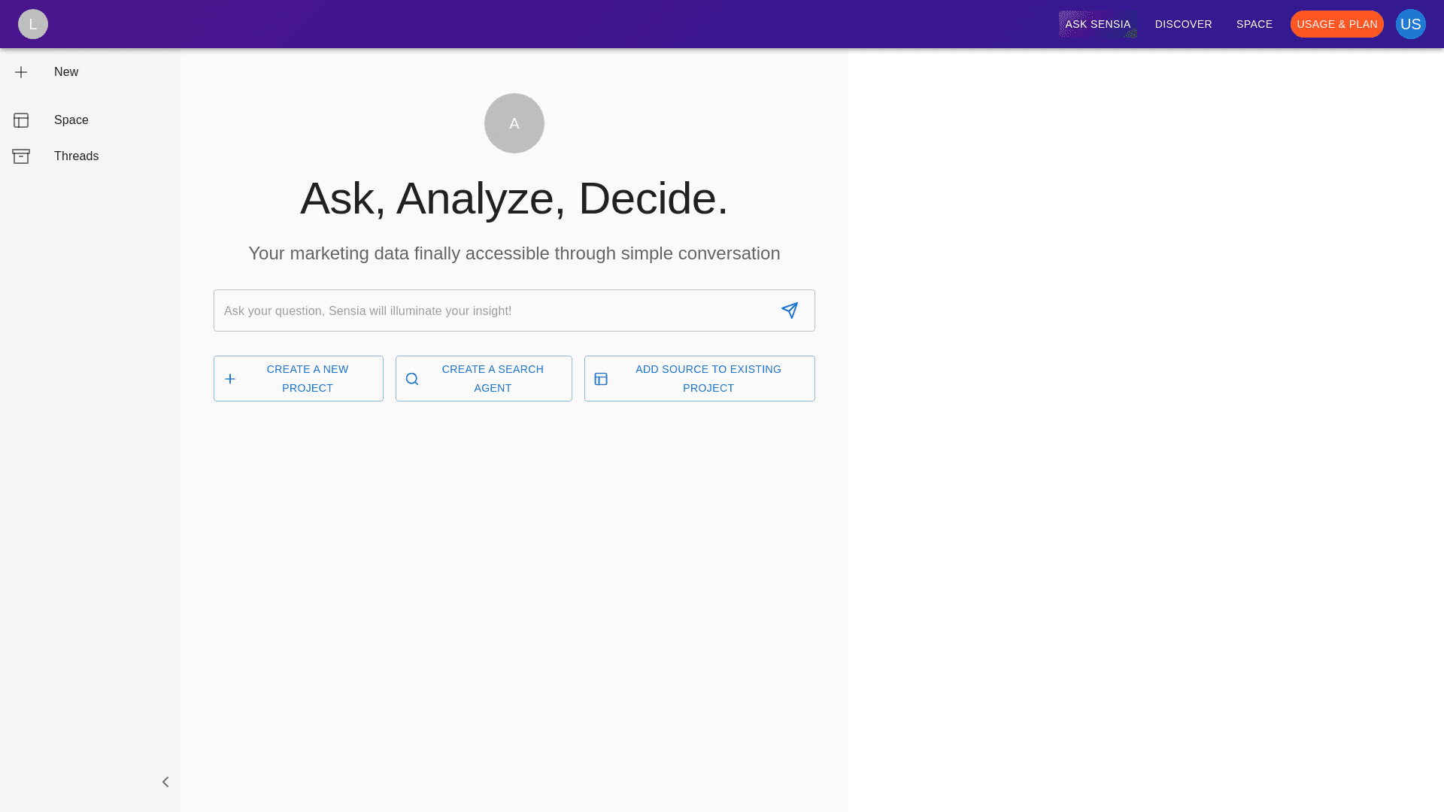Image resolution: width=1444 pixels, height=812 pixels.
Task: Click the Threads archive box icon
Action: (21, 156)
